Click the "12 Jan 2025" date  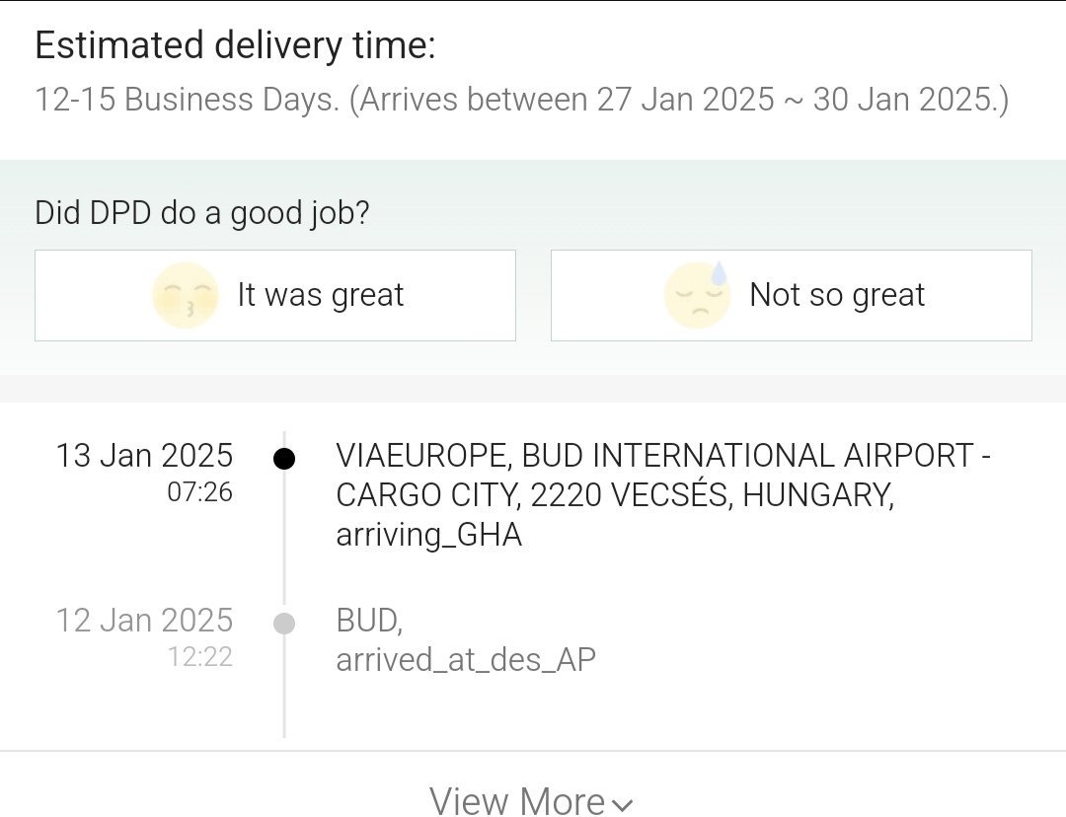[x=144, y=621]
